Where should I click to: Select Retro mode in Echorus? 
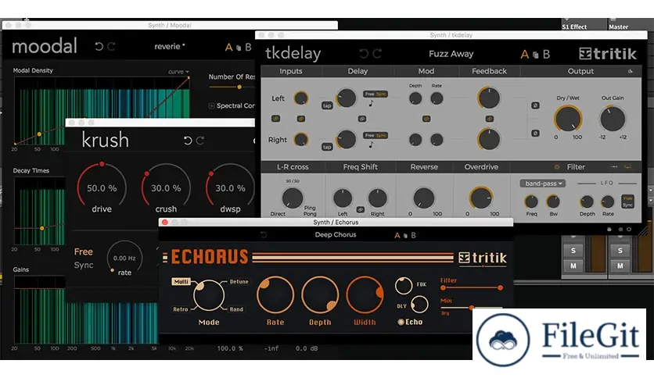click(x=181, y=309)
